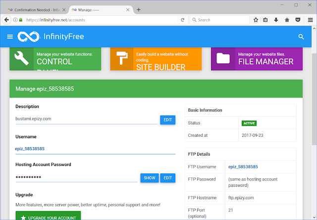
Task: Click the same as hosting account password text
Action: 253,182
